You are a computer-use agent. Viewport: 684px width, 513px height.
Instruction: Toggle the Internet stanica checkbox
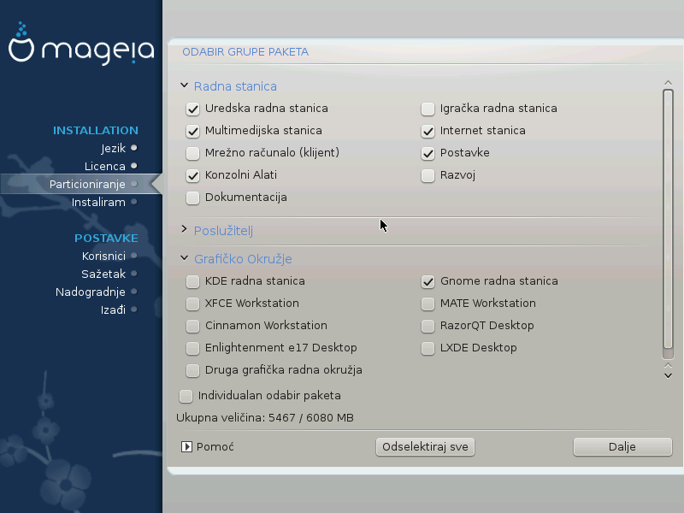tap(427, 131)
